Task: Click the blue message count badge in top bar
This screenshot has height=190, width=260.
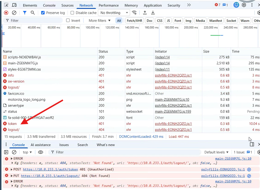Action: click(x=225, y=5)
